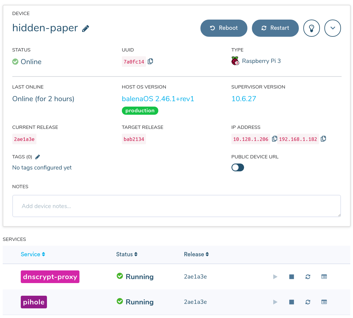The image size is (353, 318).
Task: Edit device tags with pencil icon
Action: tap(38, 157)
